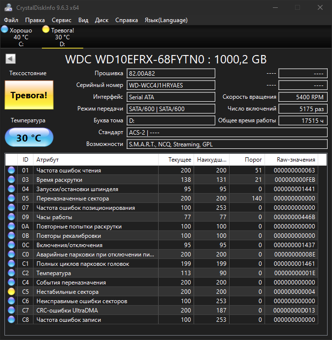Click the yellow Тревога! health status button

29,95
